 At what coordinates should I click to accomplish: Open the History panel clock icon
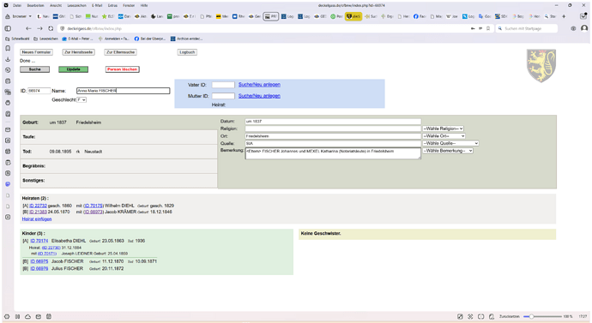tap(8, 70)
